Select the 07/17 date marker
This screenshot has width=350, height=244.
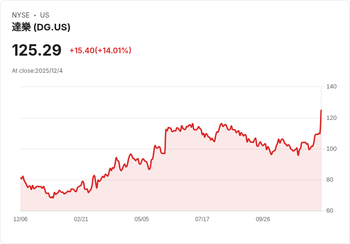click(202, 219)
